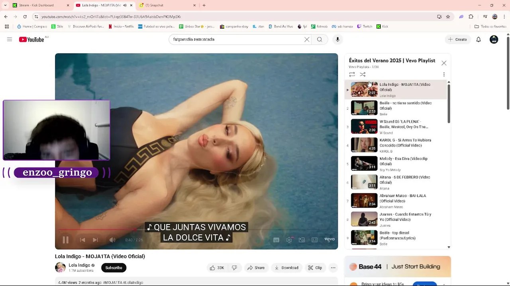Image resolution: width=510 pixels, height=286 pixels.
Task: Play Aitana - 6 DE FEBRERO video
Action: coord(396,182)
